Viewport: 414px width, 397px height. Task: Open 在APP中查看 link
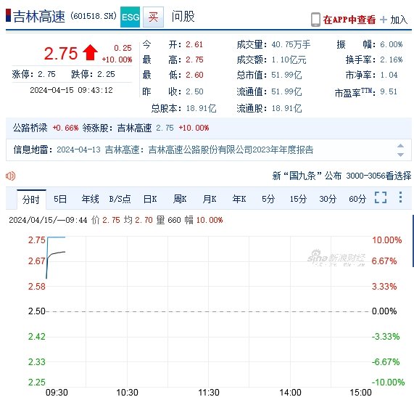point(349,20)
